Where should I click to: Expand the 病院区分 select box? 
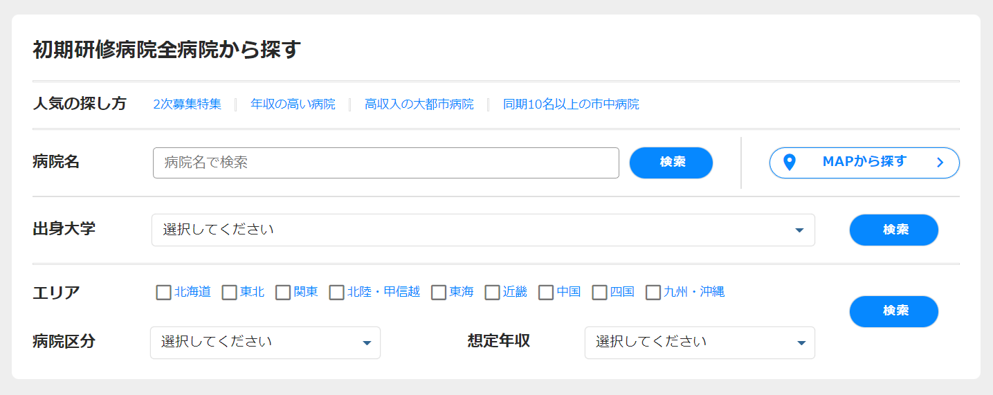pos(265,342)
